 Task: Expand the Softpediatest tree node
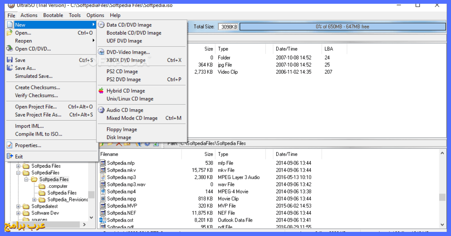pyautogui.click(x=18, y=206)
